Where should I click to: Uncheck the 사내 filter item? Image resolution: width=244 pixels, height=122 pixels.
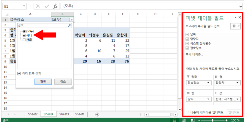click(24, 35)
